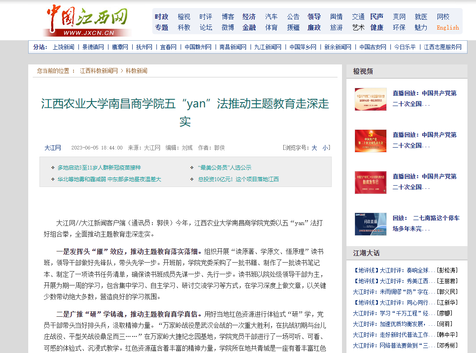The width and height of the screenshot is (476, 353).
Task: Set article font size to 大
Action: [314, 148]
